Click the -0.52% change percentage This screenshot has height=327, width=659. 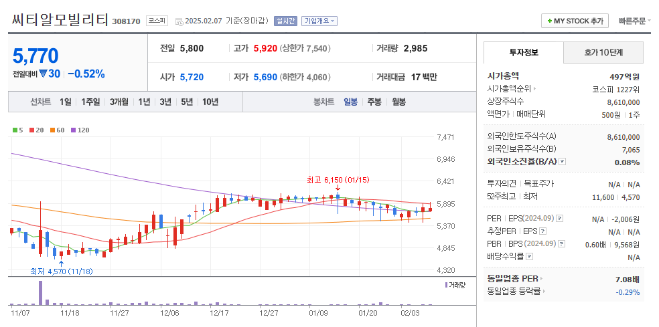[86, 74]
